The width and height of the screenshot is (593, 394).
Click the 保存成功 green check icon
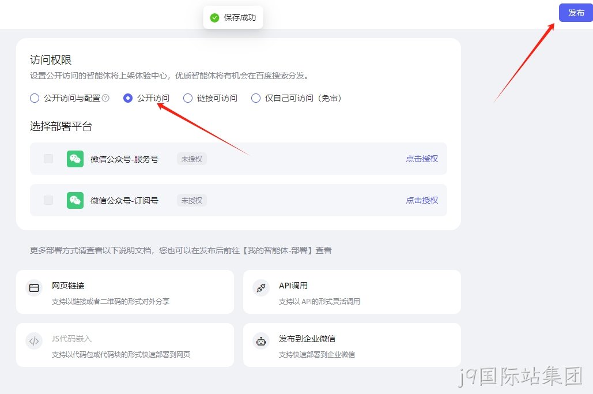pos(214,17)
